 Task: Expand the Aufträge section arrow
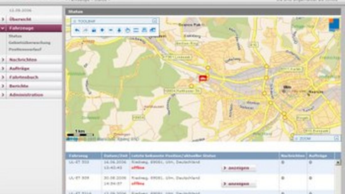pyautogui.click(x=3, y=69)
